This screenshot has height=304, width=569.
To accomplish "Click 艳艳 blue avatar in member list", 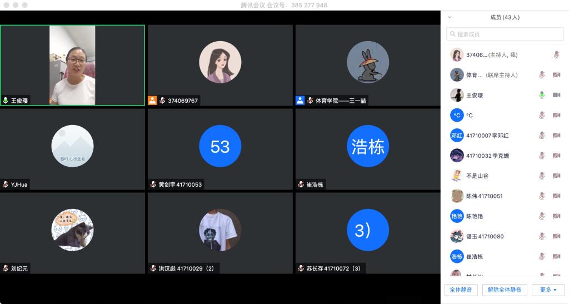I will 457,216.
